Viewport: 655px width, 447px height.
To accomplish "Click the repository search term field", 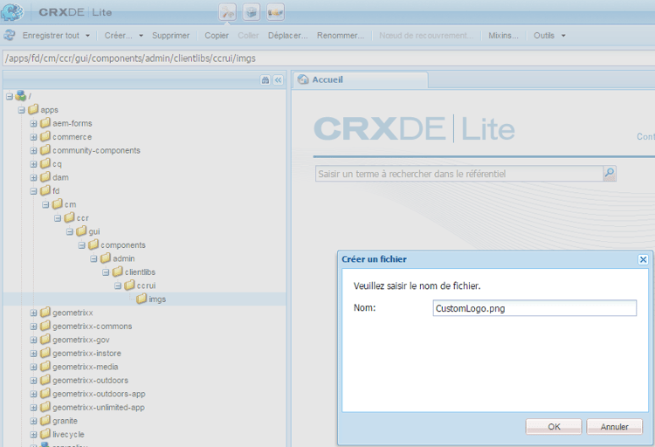I will click(x=459, y=174).
